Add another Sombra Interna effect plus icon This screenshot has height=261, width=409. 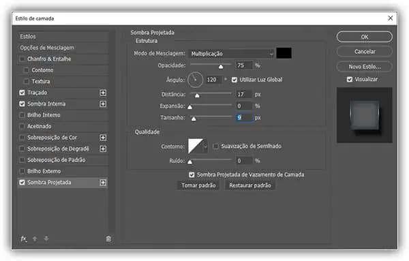103,104
